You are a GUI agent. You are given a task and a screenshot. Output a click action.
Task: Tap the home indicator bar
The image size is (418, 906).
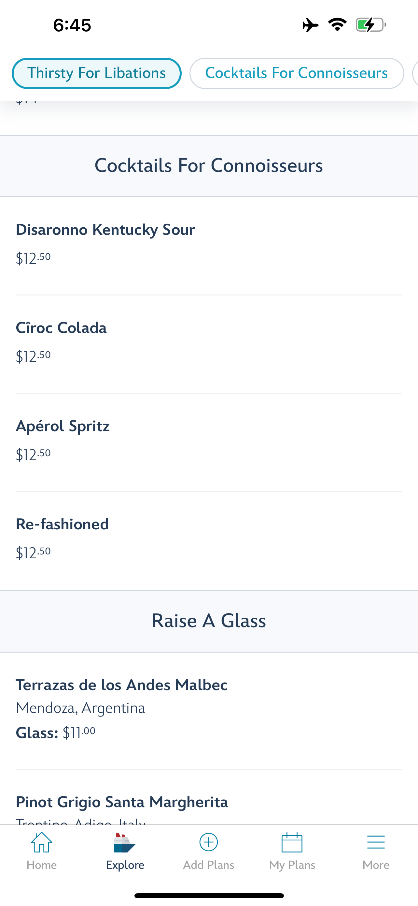click(x=209, y=896)
